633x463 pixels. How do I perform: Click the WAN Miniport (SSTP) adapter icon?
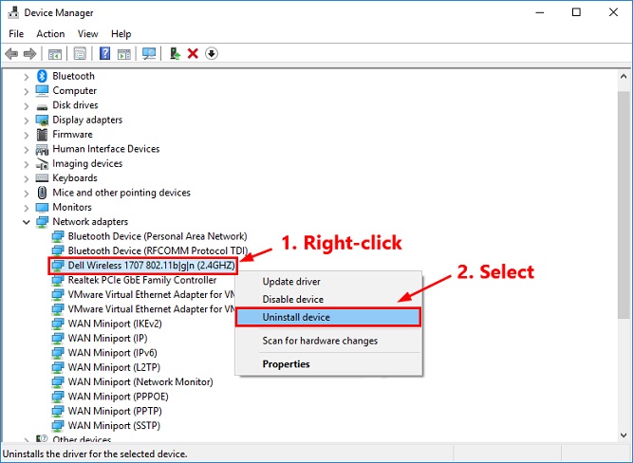click(58, 425)
